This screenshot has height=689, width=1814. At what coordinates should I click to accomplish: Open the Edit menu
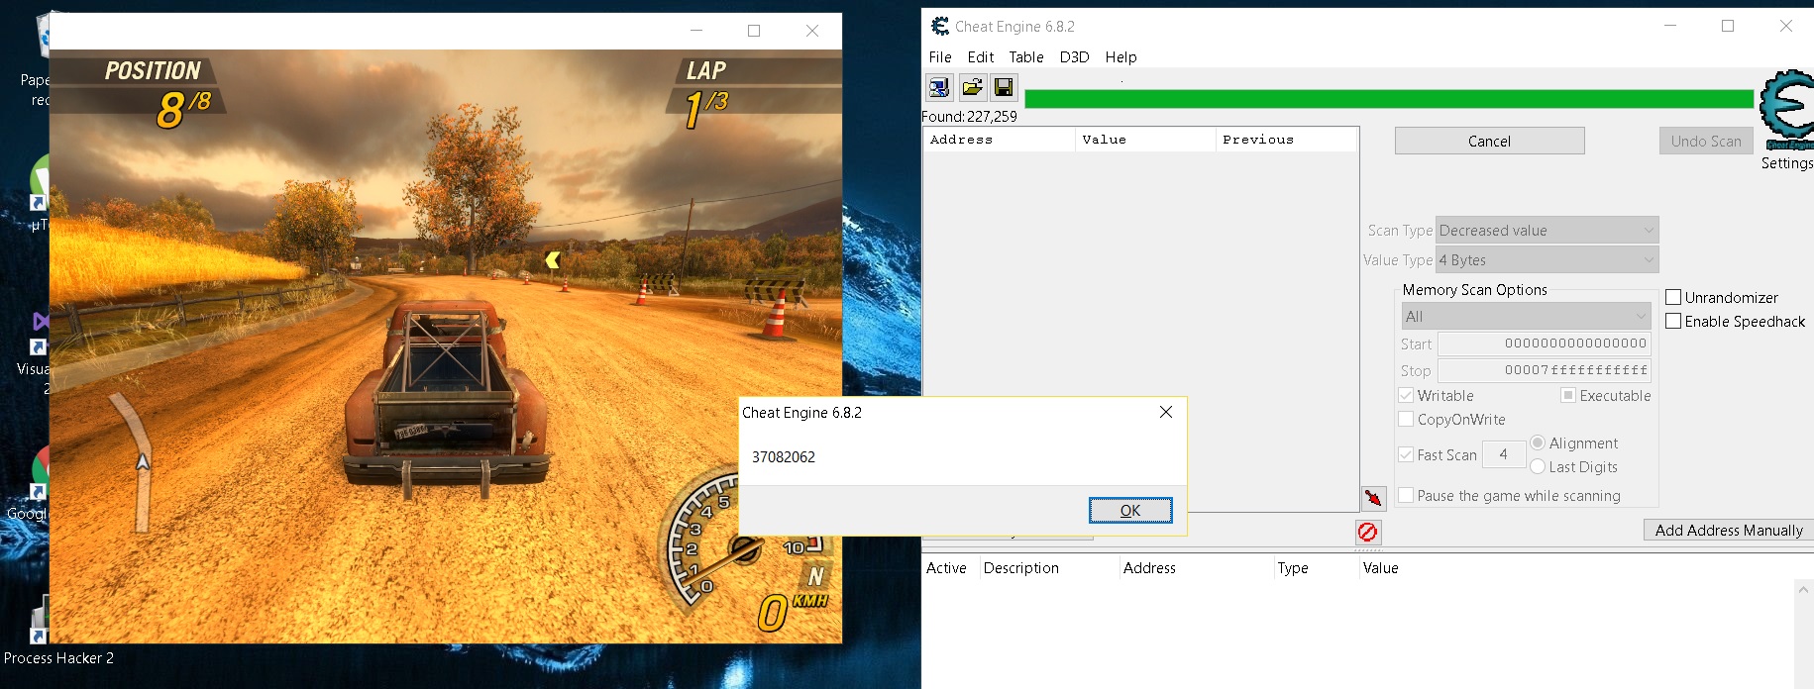tap(981, 57)
